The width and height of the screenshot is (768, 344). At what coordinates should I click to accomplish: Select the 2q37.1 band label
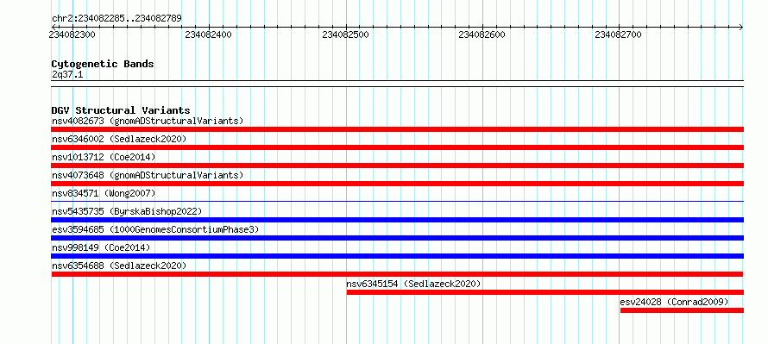[67, 74]
